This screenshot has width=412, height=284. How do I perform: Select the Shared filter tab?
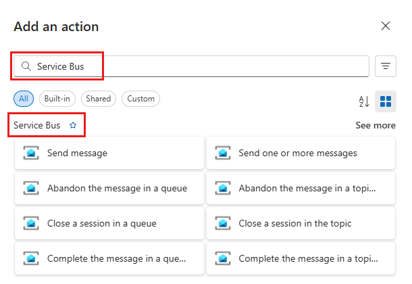click(98, 99)
